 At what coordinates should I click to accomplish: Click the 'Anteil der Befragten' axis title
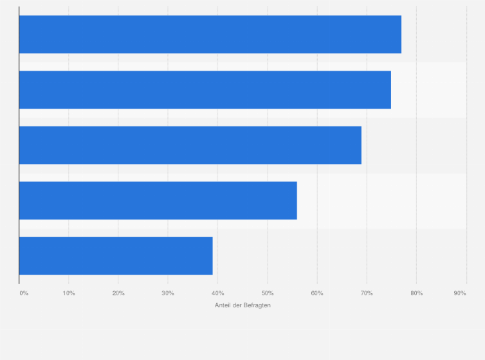(x=243, y=305)
